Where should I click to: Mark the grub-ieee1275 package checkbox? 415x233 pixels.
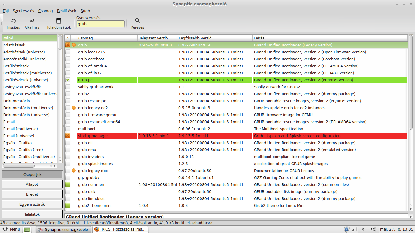click(x=68, y=52)
